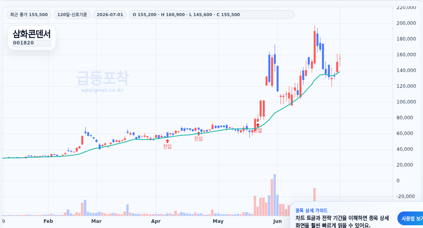
Task: Open the 사용법 보기 button
Action: pyautogui.click(x=411, y=219)
